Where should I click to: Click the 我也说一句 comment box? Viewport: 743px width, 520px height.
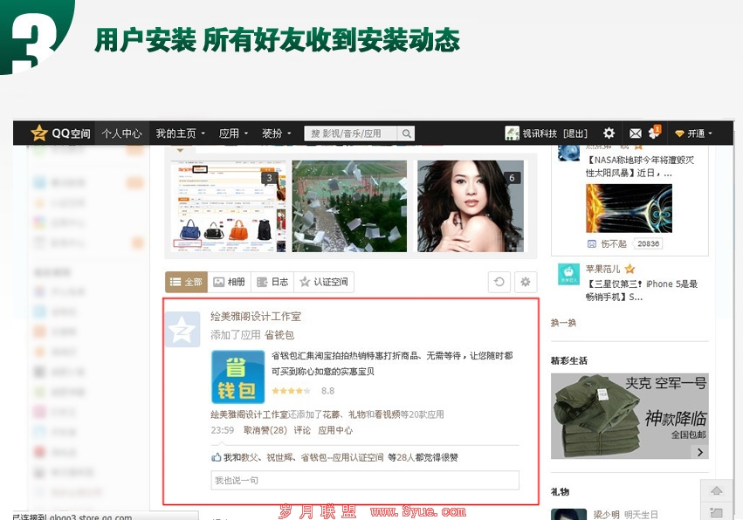[x=365, y=480]
